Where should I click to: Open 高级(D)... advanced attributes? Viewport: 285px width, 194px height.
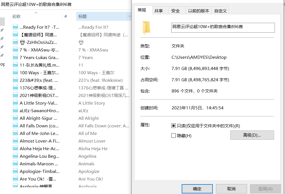pos(252,135)
